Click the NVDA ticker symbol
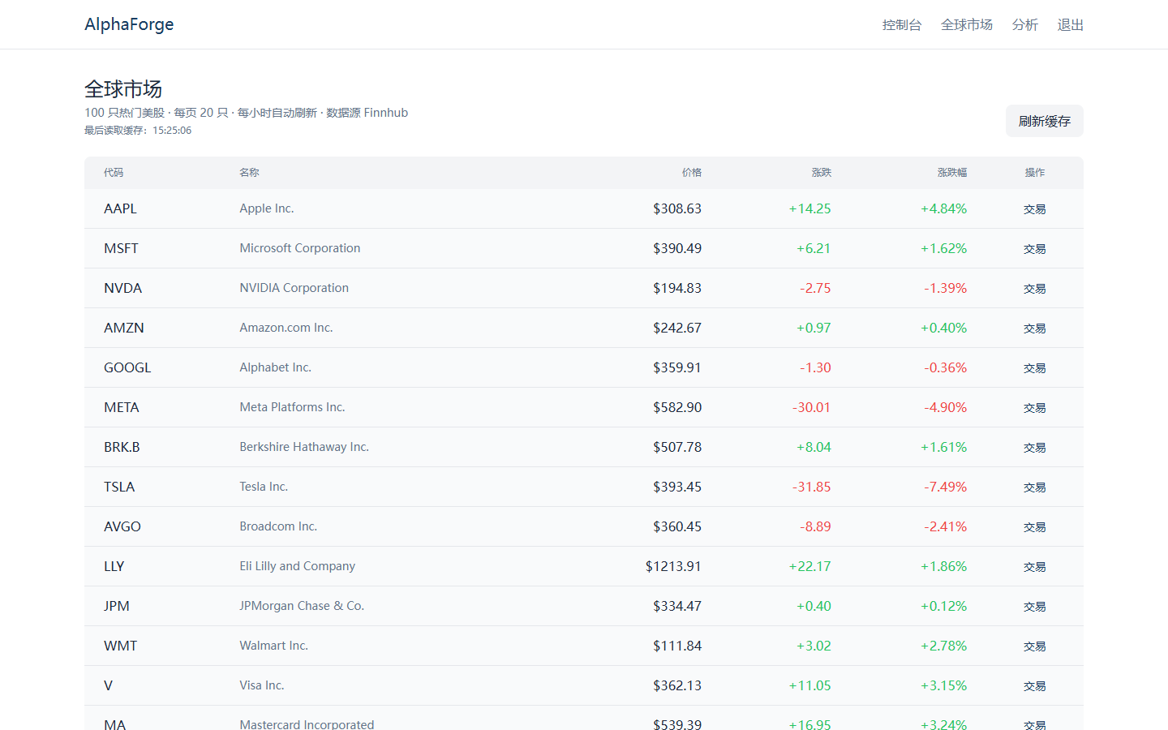The width and height of the screenshot is (1168, 730). point(122,288)
